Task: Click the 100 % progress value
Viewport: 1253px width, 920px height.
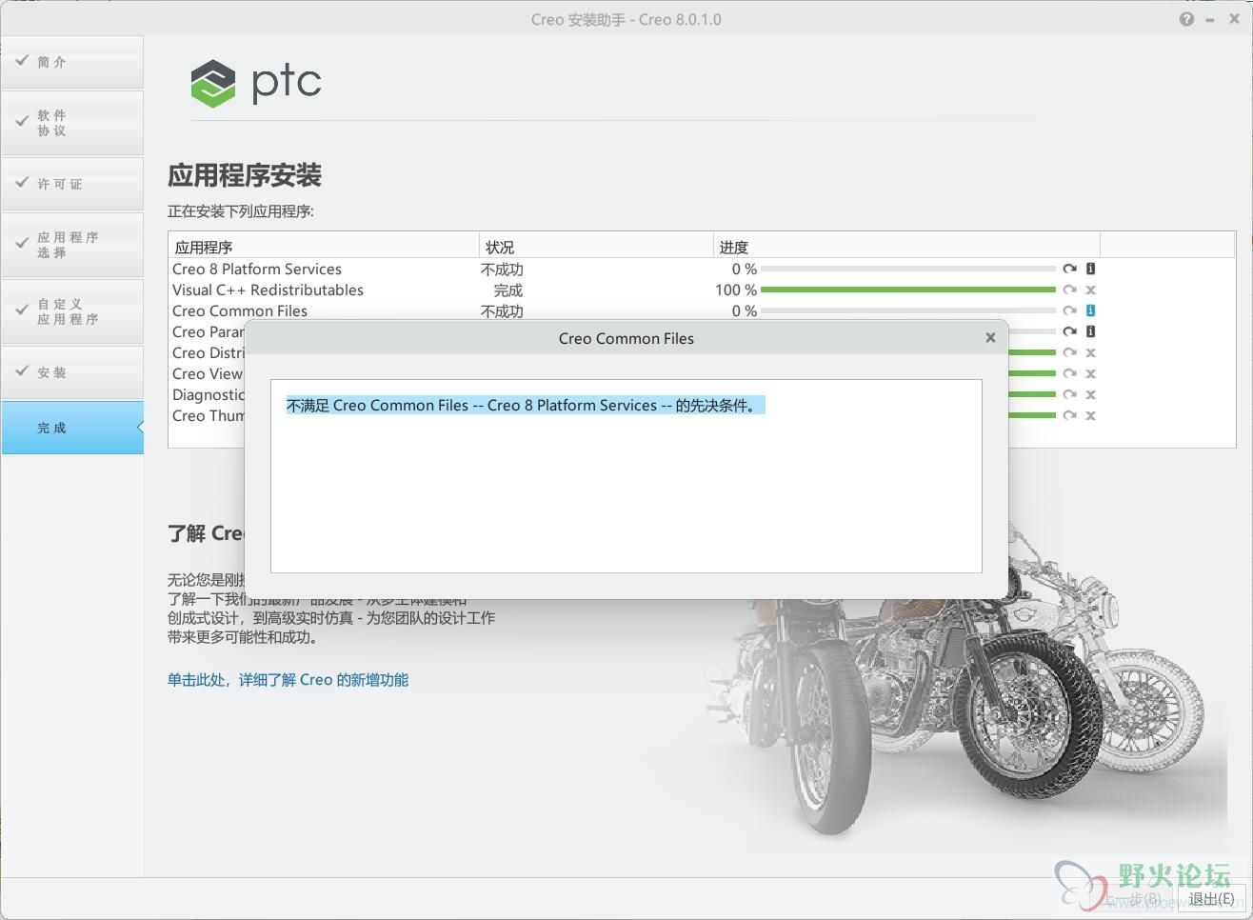Action: pyautogui.click(x=736, y=290)
